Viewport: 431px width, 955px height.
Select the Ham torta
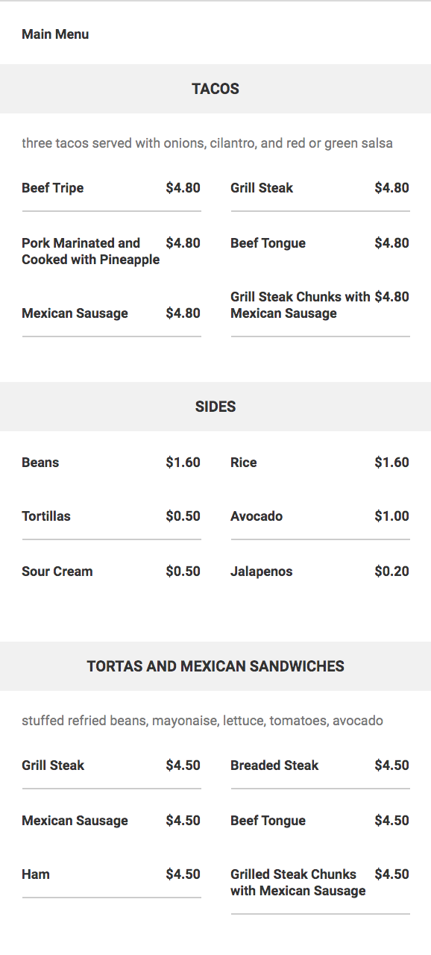111,874
